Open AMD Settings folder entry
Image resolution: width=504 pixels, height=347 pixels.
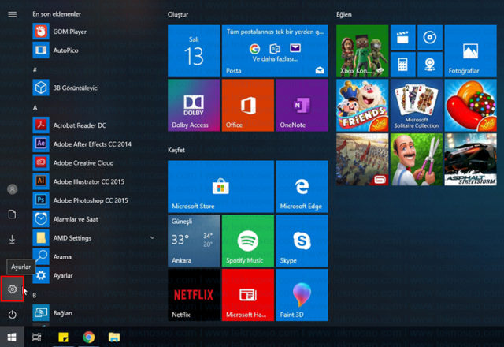(93, 238)
